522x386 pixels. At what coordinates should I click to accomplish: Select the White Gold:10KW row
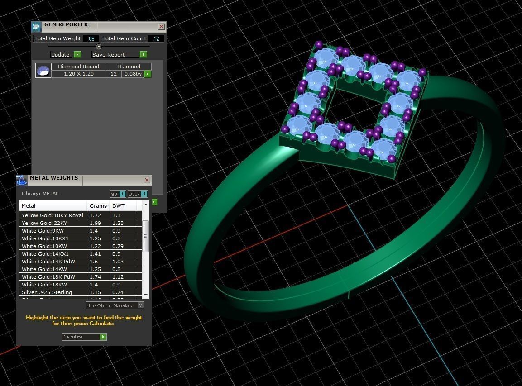80,246
